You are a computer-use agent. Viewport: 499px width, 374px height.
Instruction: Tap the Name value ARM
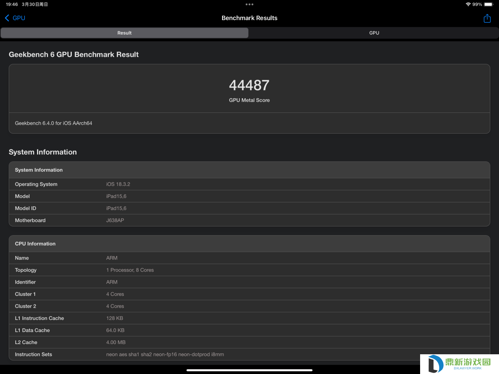pos(112,258)
